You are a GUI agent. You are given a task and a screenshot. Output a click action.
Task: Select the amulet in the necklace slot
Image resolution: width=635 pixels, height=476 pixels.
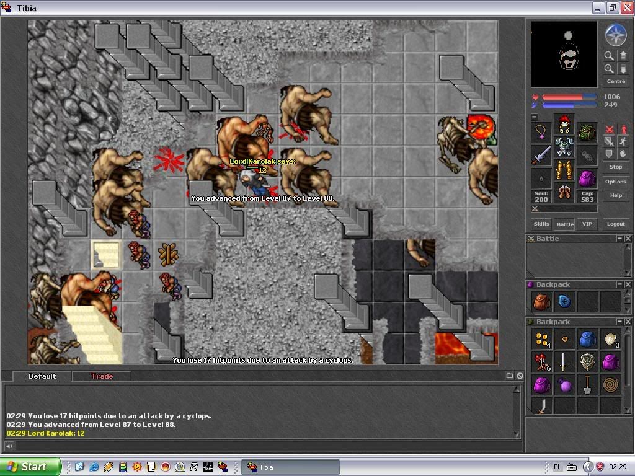pos(541,132)
